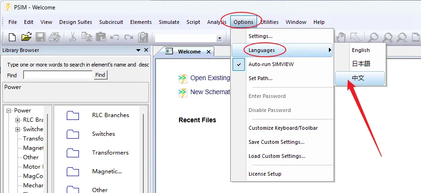Screen dimensions: 421x193
Task: Select 中文 language option
Action: pos(360,78)
